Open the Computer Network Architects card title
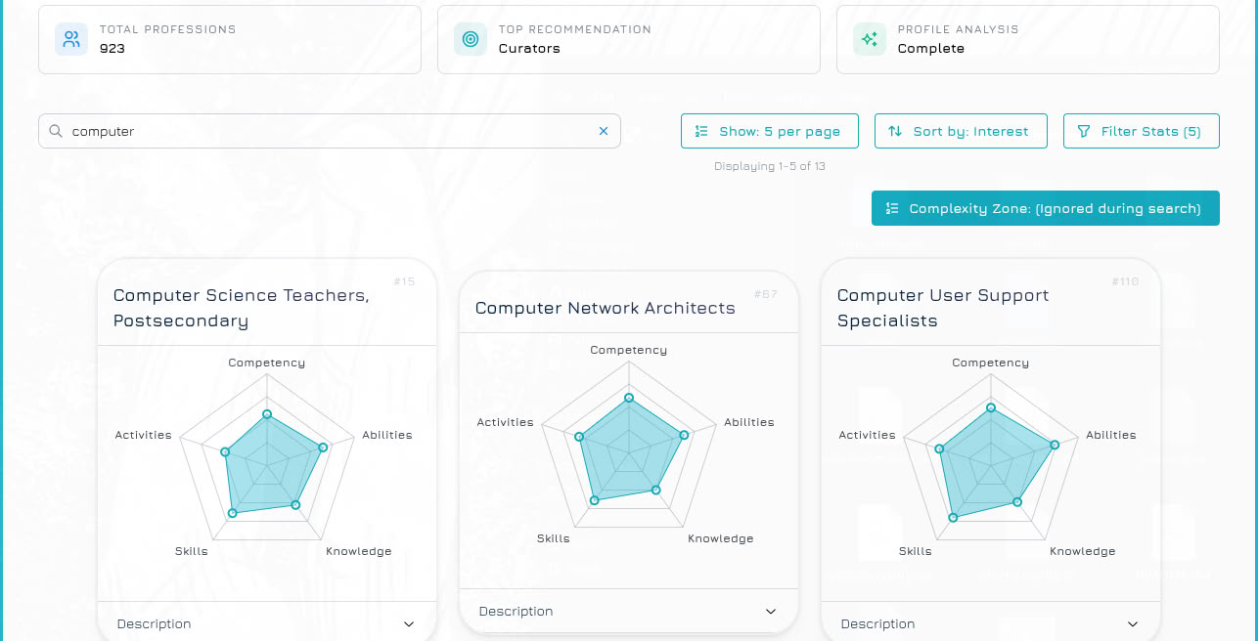The width and height of the screenshot is (1258, 641). [x=605, y=308]
